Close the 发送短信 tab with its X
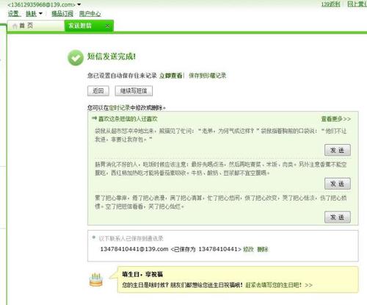 107,26
